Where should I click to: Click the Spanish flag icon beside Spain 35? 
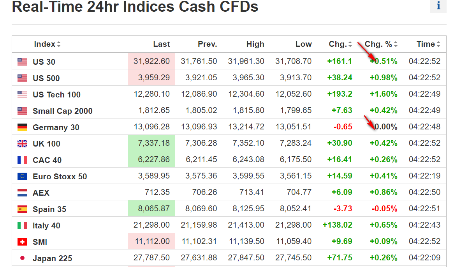[x=23, y=209]
